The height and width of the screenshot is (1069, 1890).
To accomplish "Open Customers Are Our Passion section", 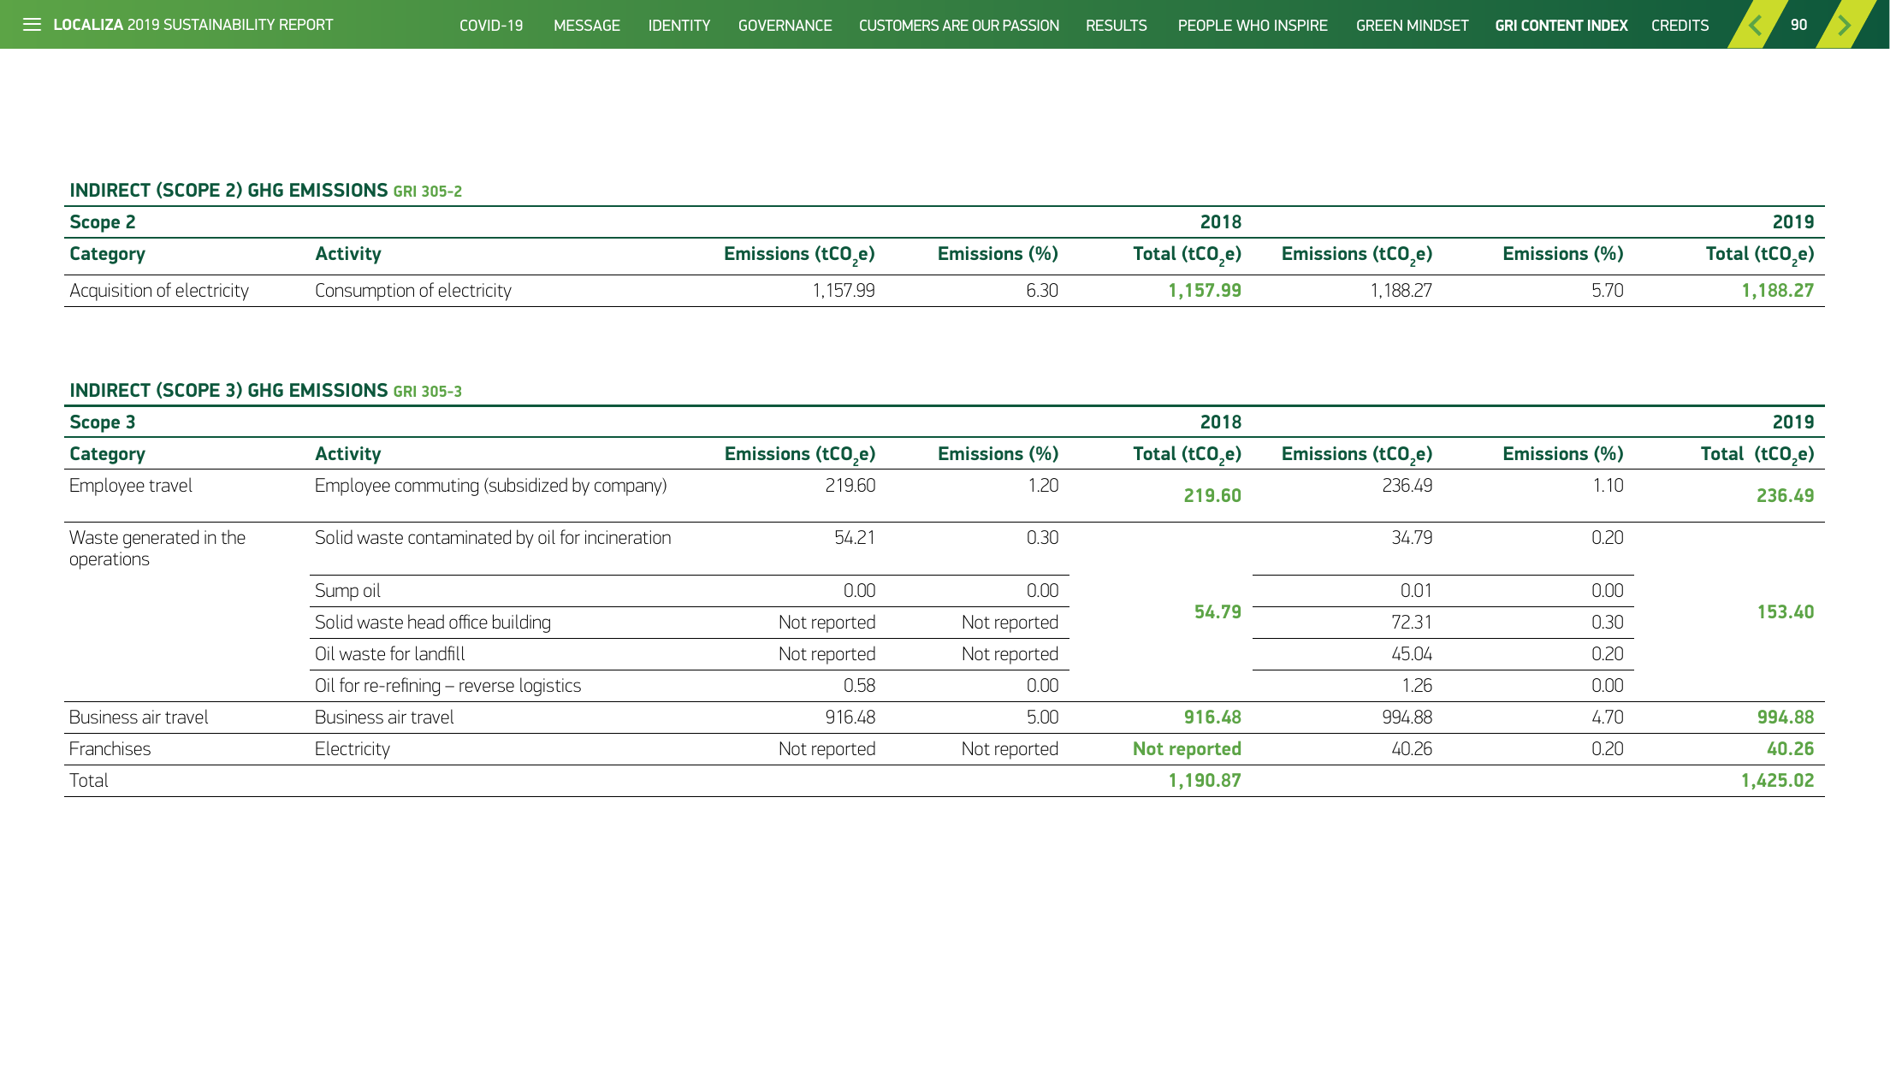I will 959,26.
